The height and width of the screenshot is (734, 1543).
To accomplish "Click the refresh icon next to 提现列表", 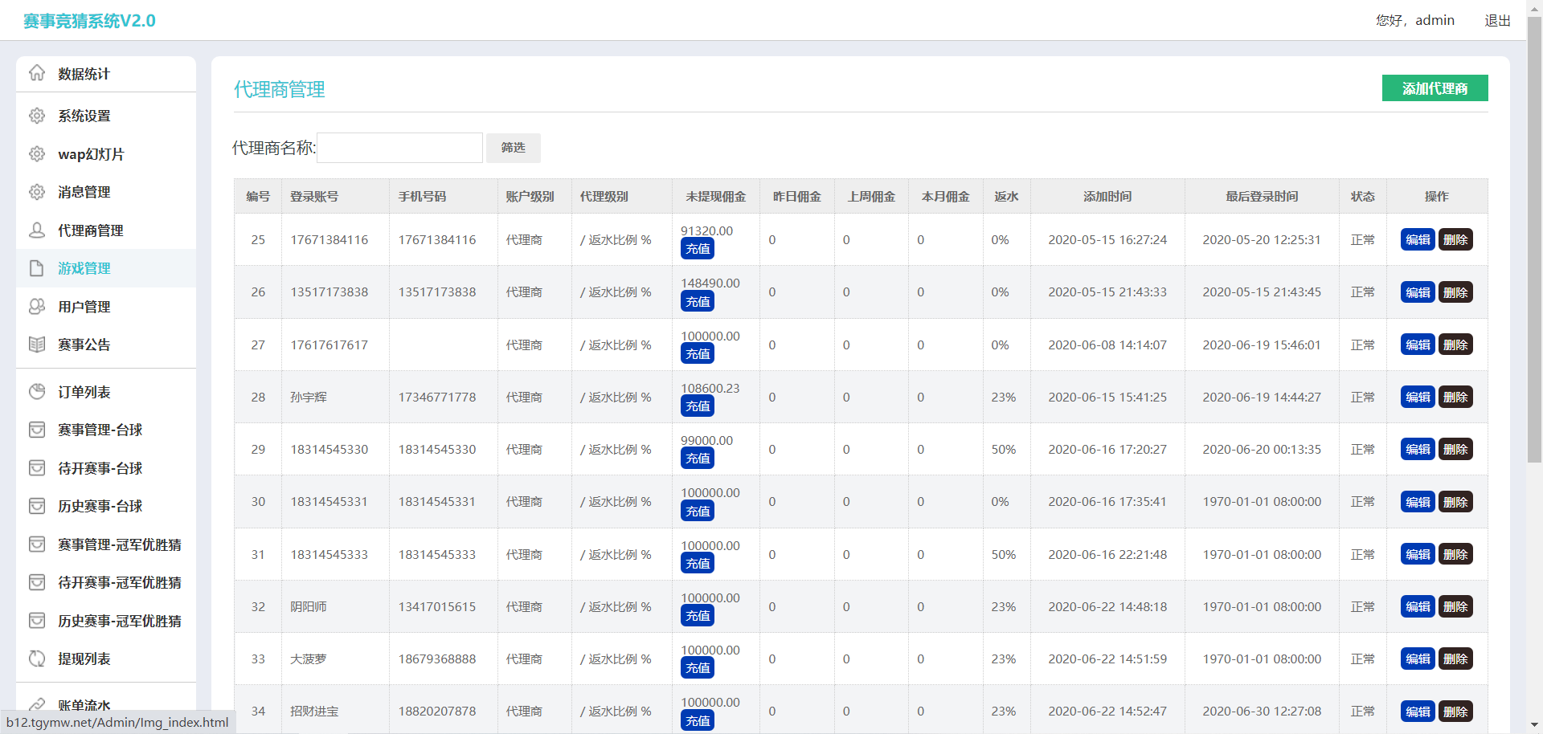I will [37, 659].
